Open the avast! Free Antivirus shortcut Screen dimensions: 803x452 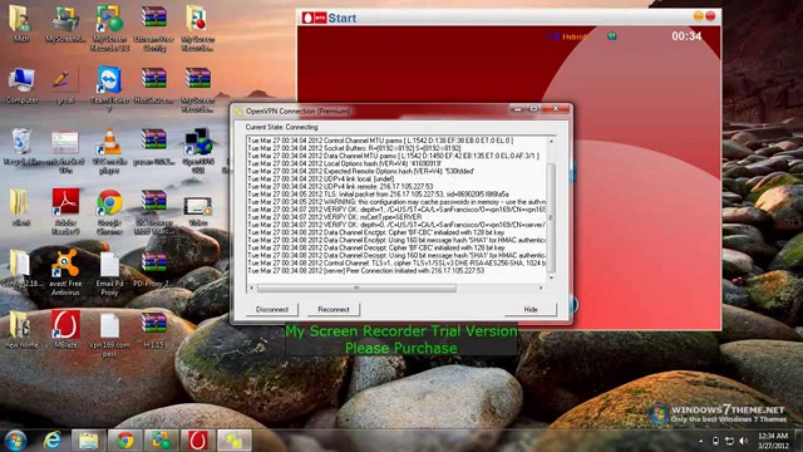(x=65, y=273)
